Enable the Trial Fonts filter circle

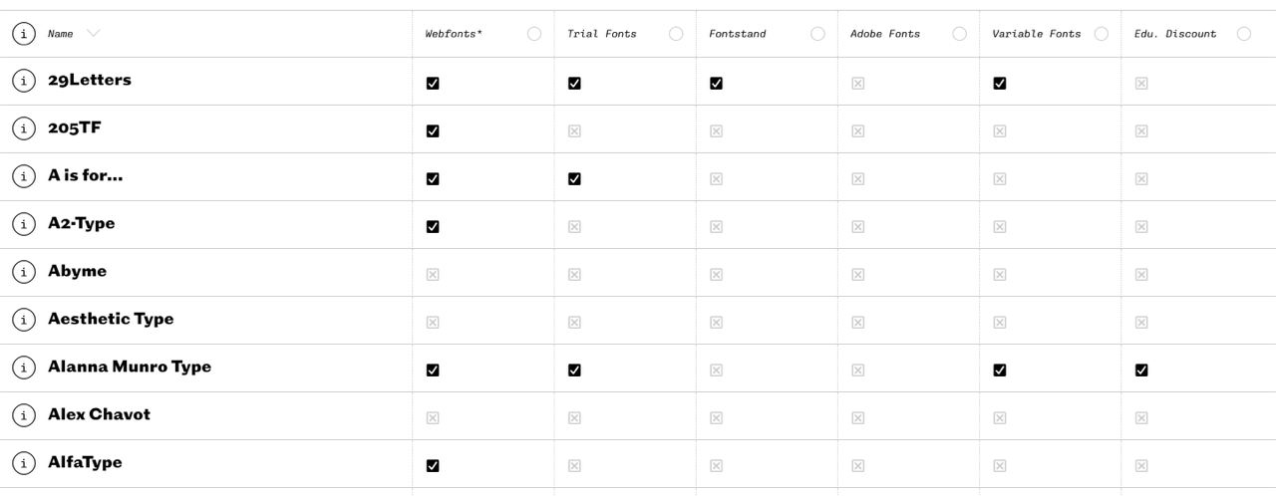tap(676, 34)
